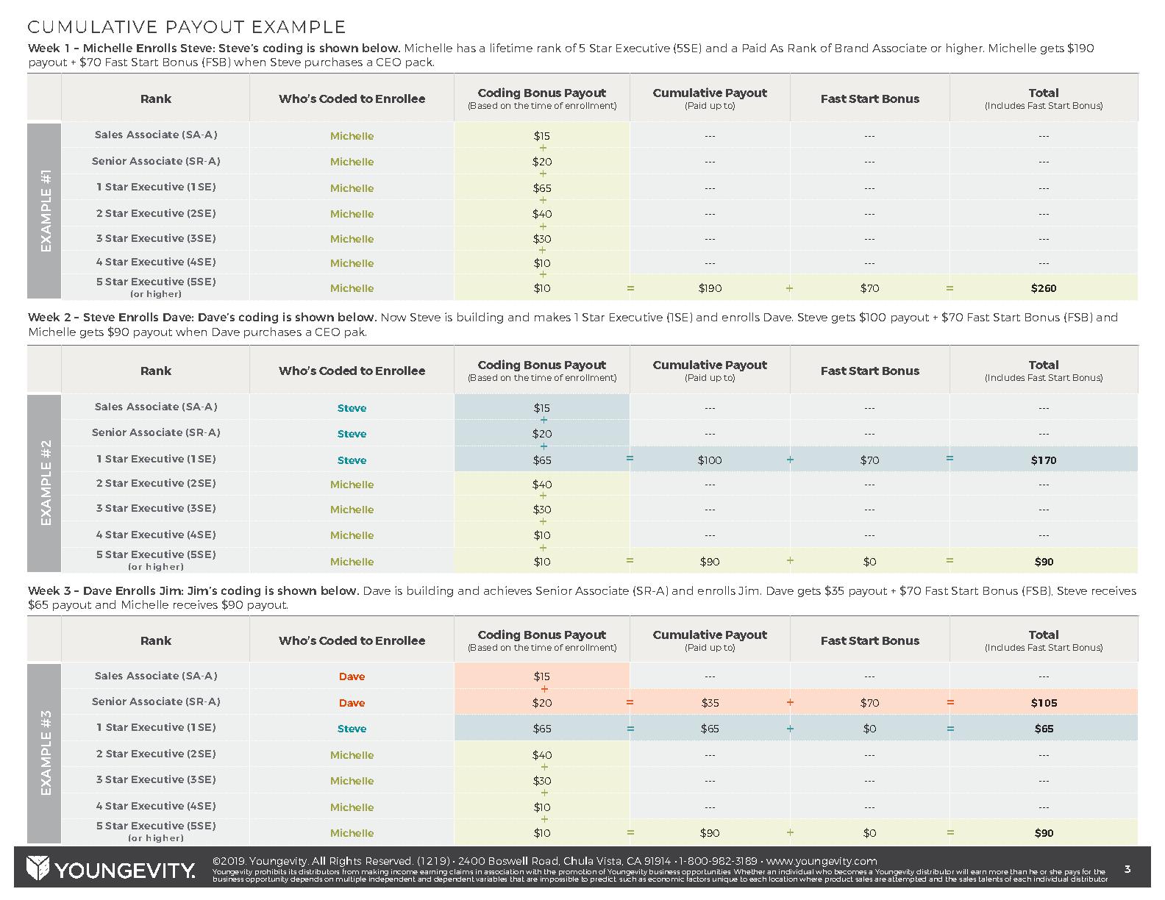Screen dimensions: 1165x900
Task: Click Example 2 'Who's Coded to Enrollee' header
Action: 352,371
